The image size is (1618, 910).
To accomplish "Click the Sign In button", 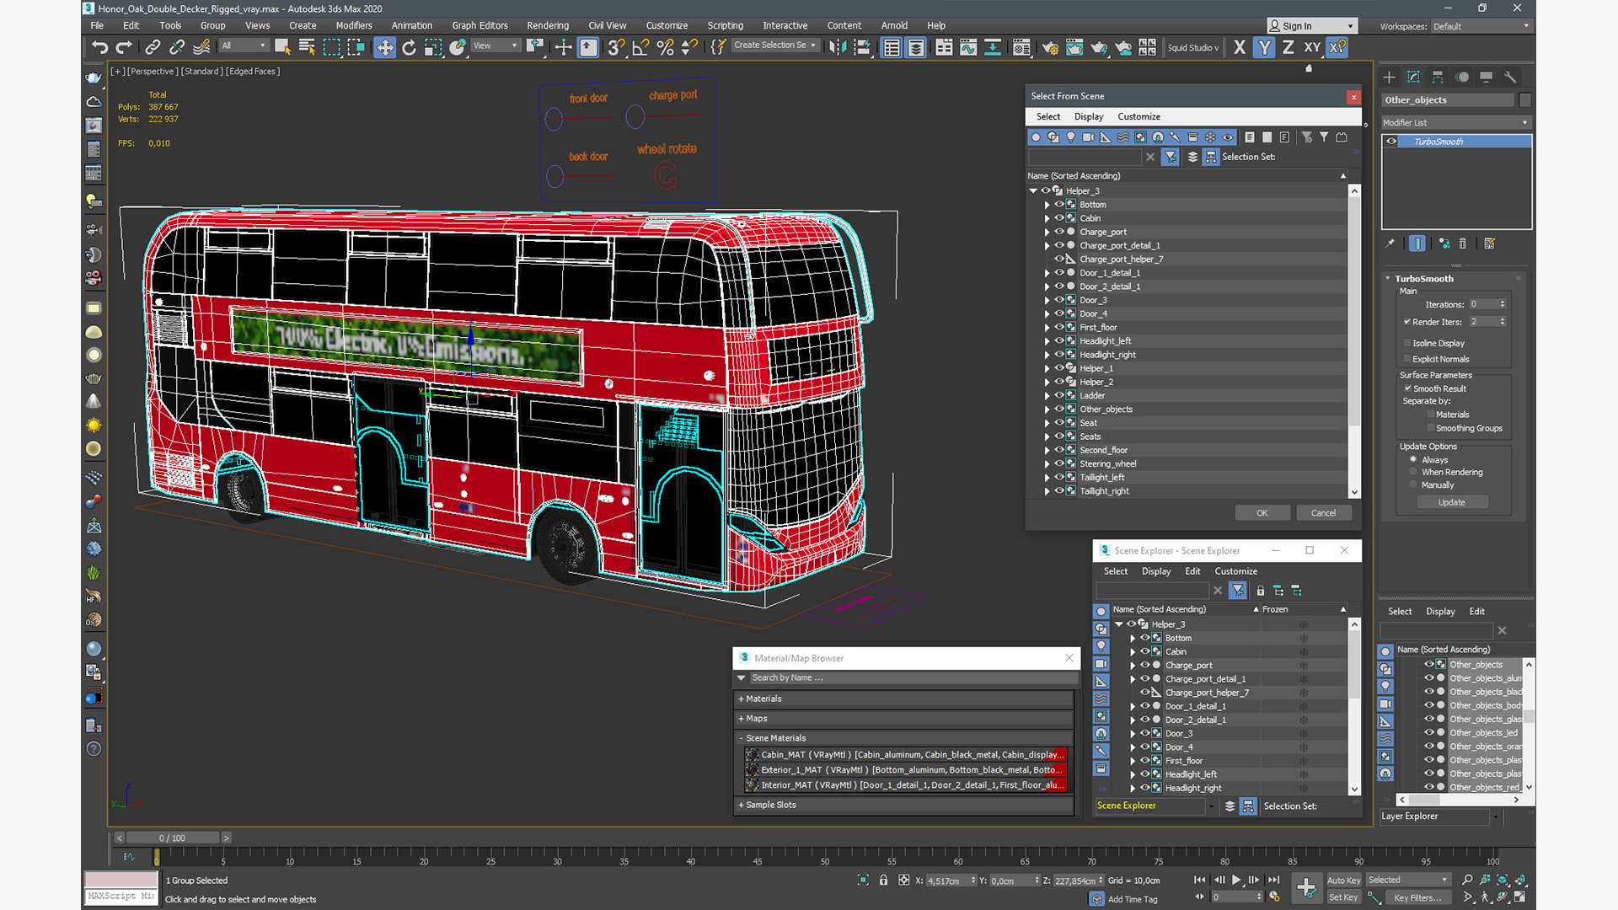I will pos(1312,26).
